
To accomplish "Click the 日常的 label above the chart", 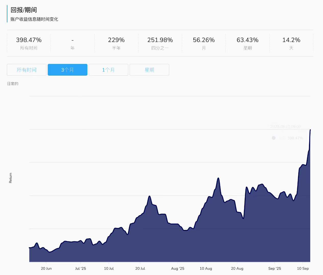I will (13, 84).
